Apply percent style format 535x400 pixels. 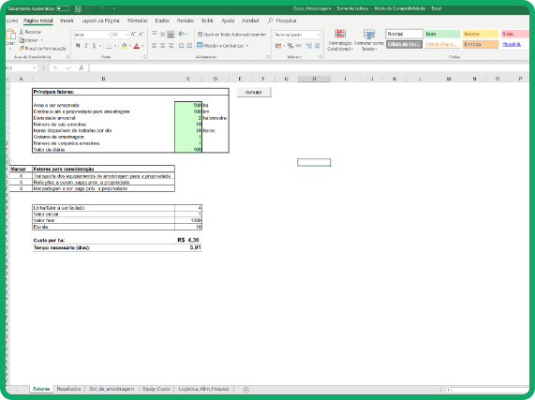(x=290, y=46)
